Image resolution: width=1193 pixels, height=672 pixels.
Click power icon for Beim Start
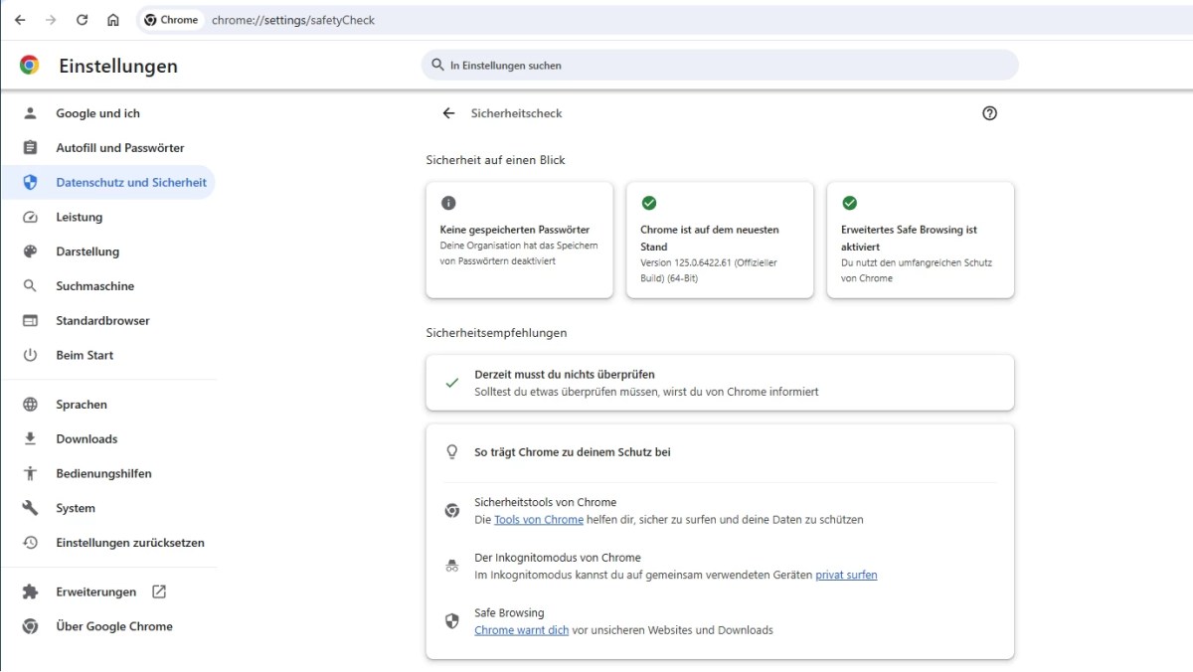pos(30,355)
